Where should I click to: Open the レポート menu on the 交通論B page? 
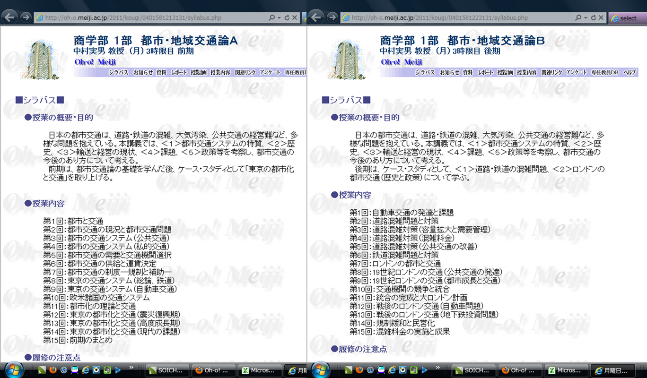485,73
